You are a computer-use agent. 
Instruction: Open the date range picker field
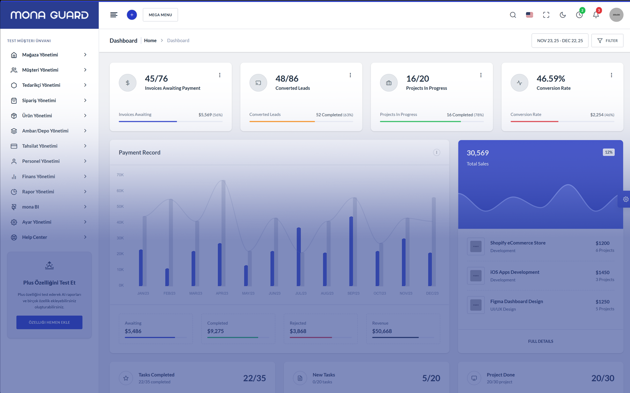[560, 41]
